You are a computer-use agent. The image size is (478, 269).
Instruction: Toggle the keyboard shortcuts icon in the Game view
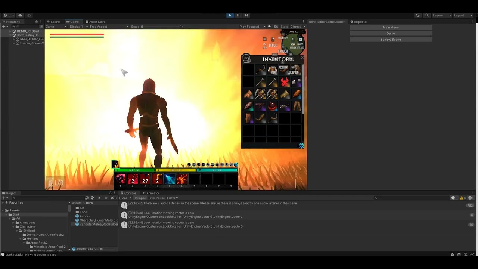click(x=276, y=27)
